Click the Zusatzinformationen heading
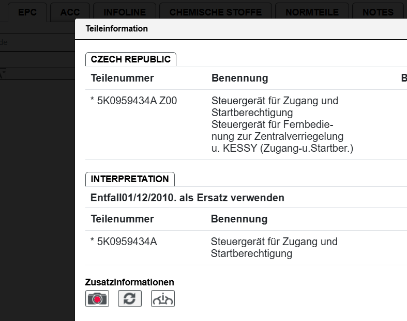The image size is (407, 321). click(x=129, y=282)
